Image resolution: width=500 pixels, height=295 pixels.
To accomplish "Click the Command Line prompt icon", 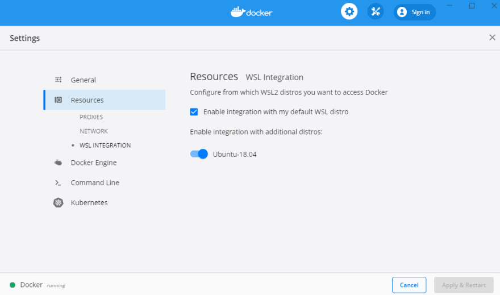I will (58, 182).
